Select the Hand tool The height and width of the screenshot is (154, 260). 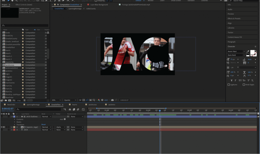pos(13,1)
